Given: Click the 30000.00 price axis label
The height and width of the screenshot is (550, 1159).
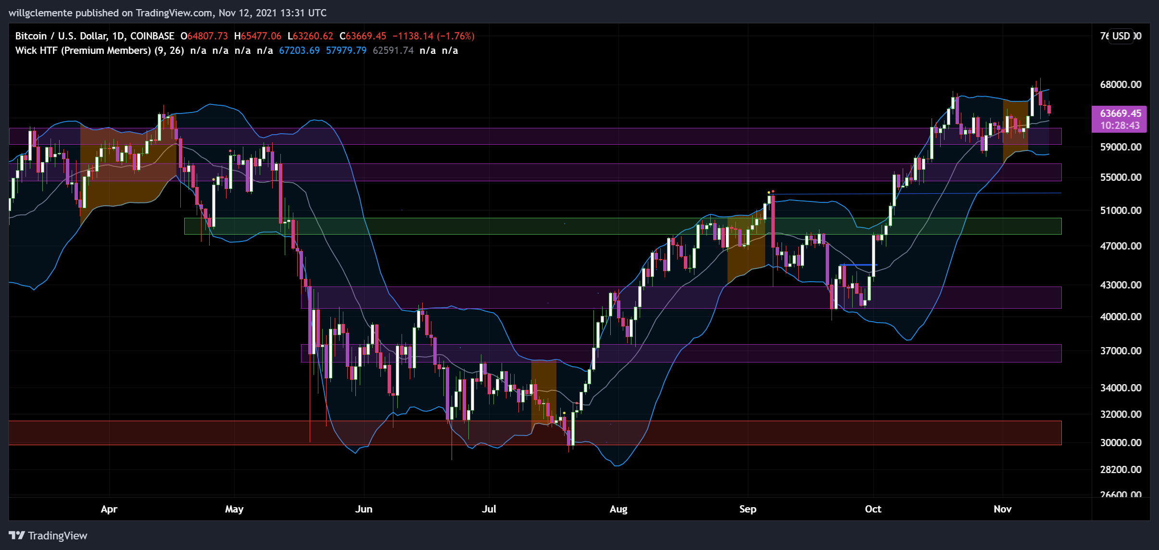Looking at the screenshot, I should click(x=1120, y=442).
